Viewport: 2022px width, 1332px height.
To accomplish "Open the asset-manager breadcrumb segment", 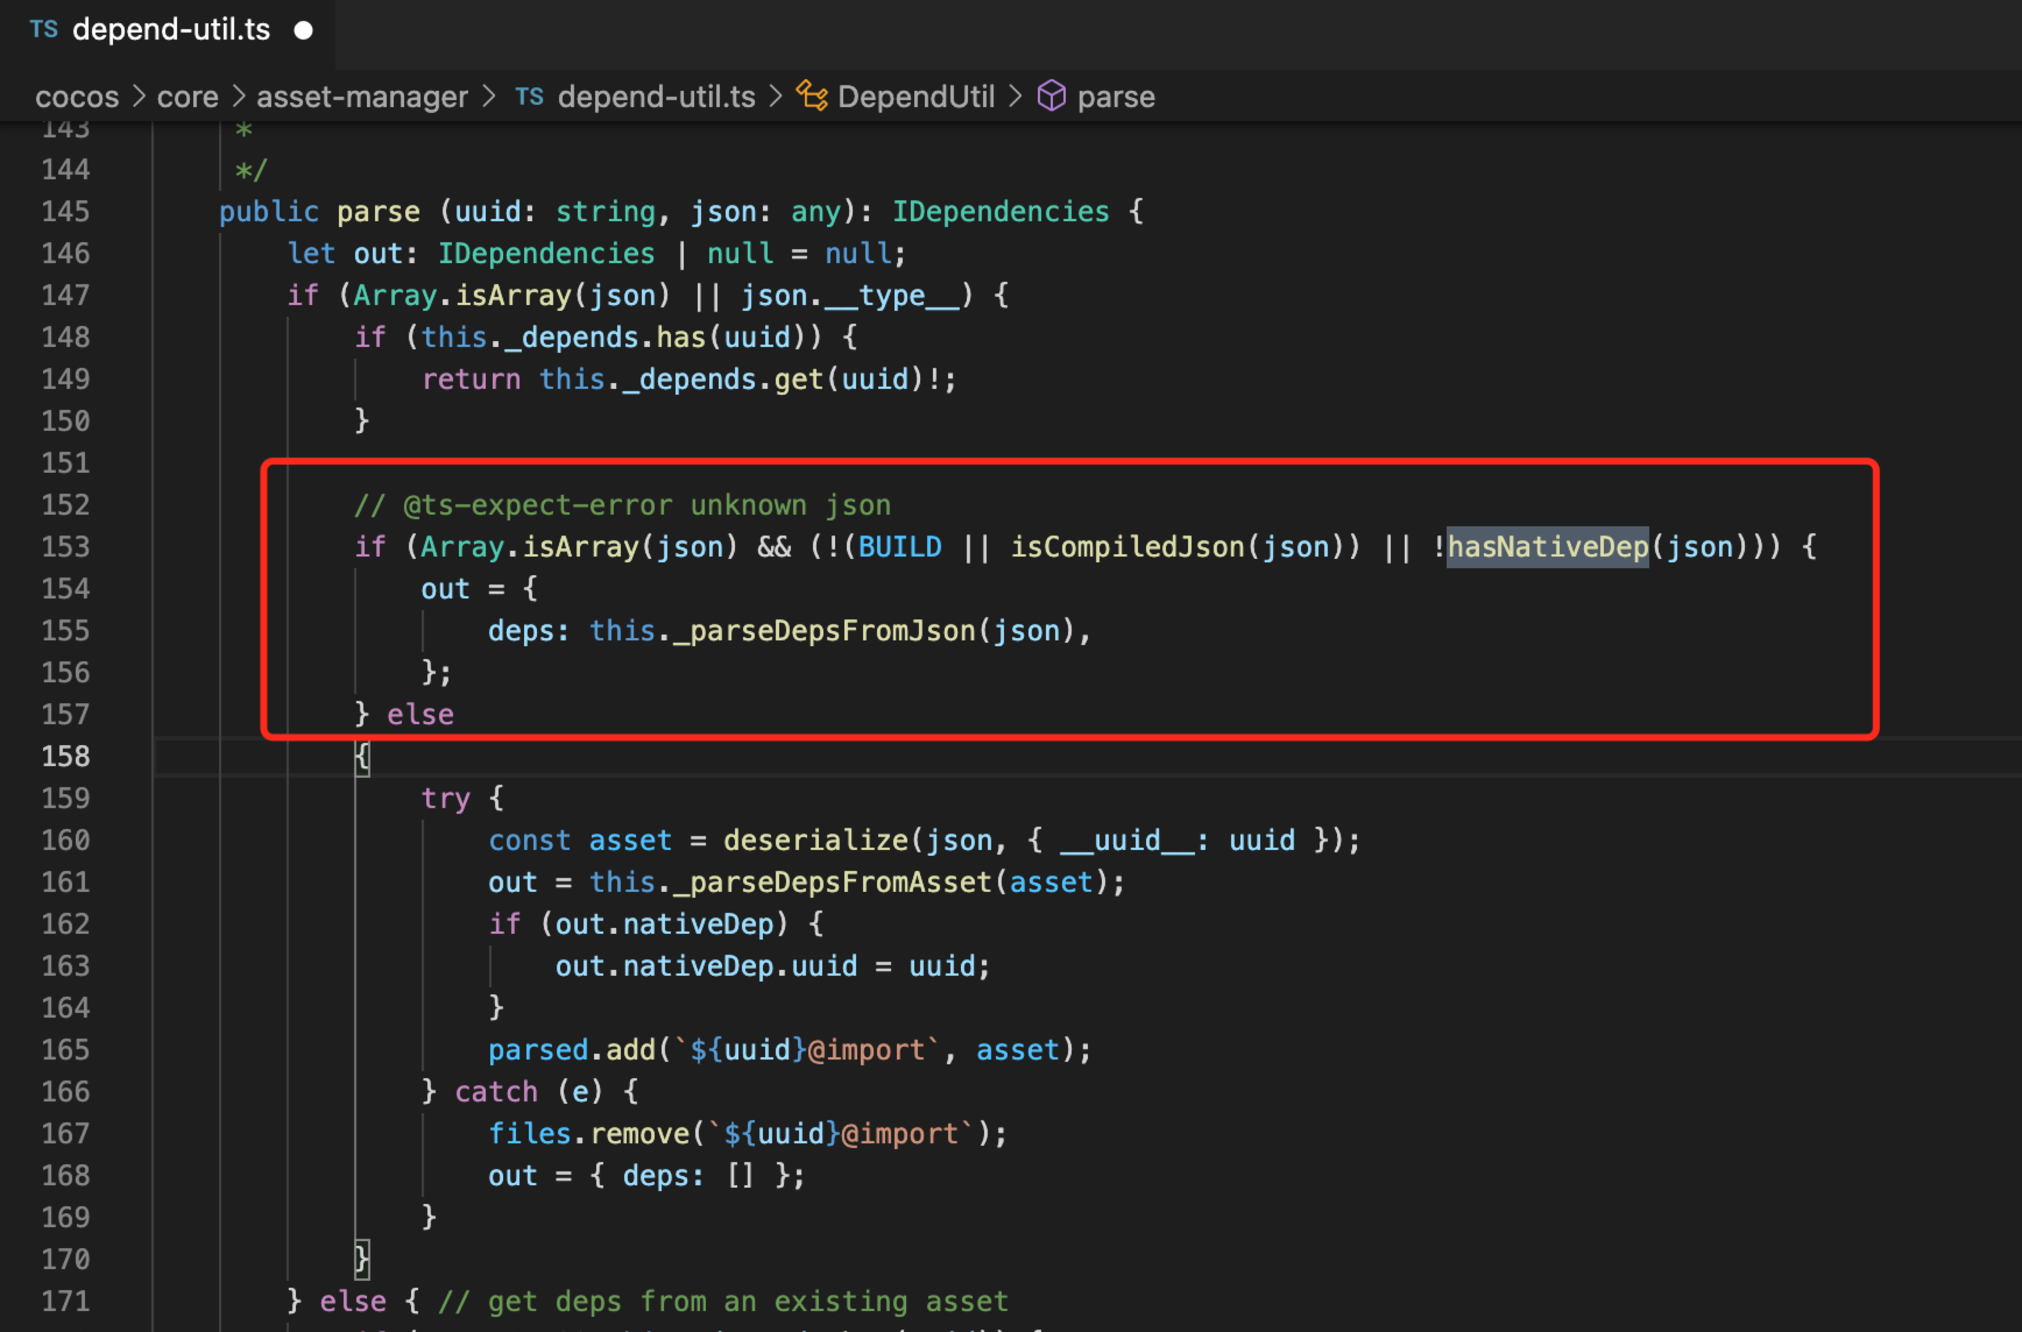I will coord(362,97).
